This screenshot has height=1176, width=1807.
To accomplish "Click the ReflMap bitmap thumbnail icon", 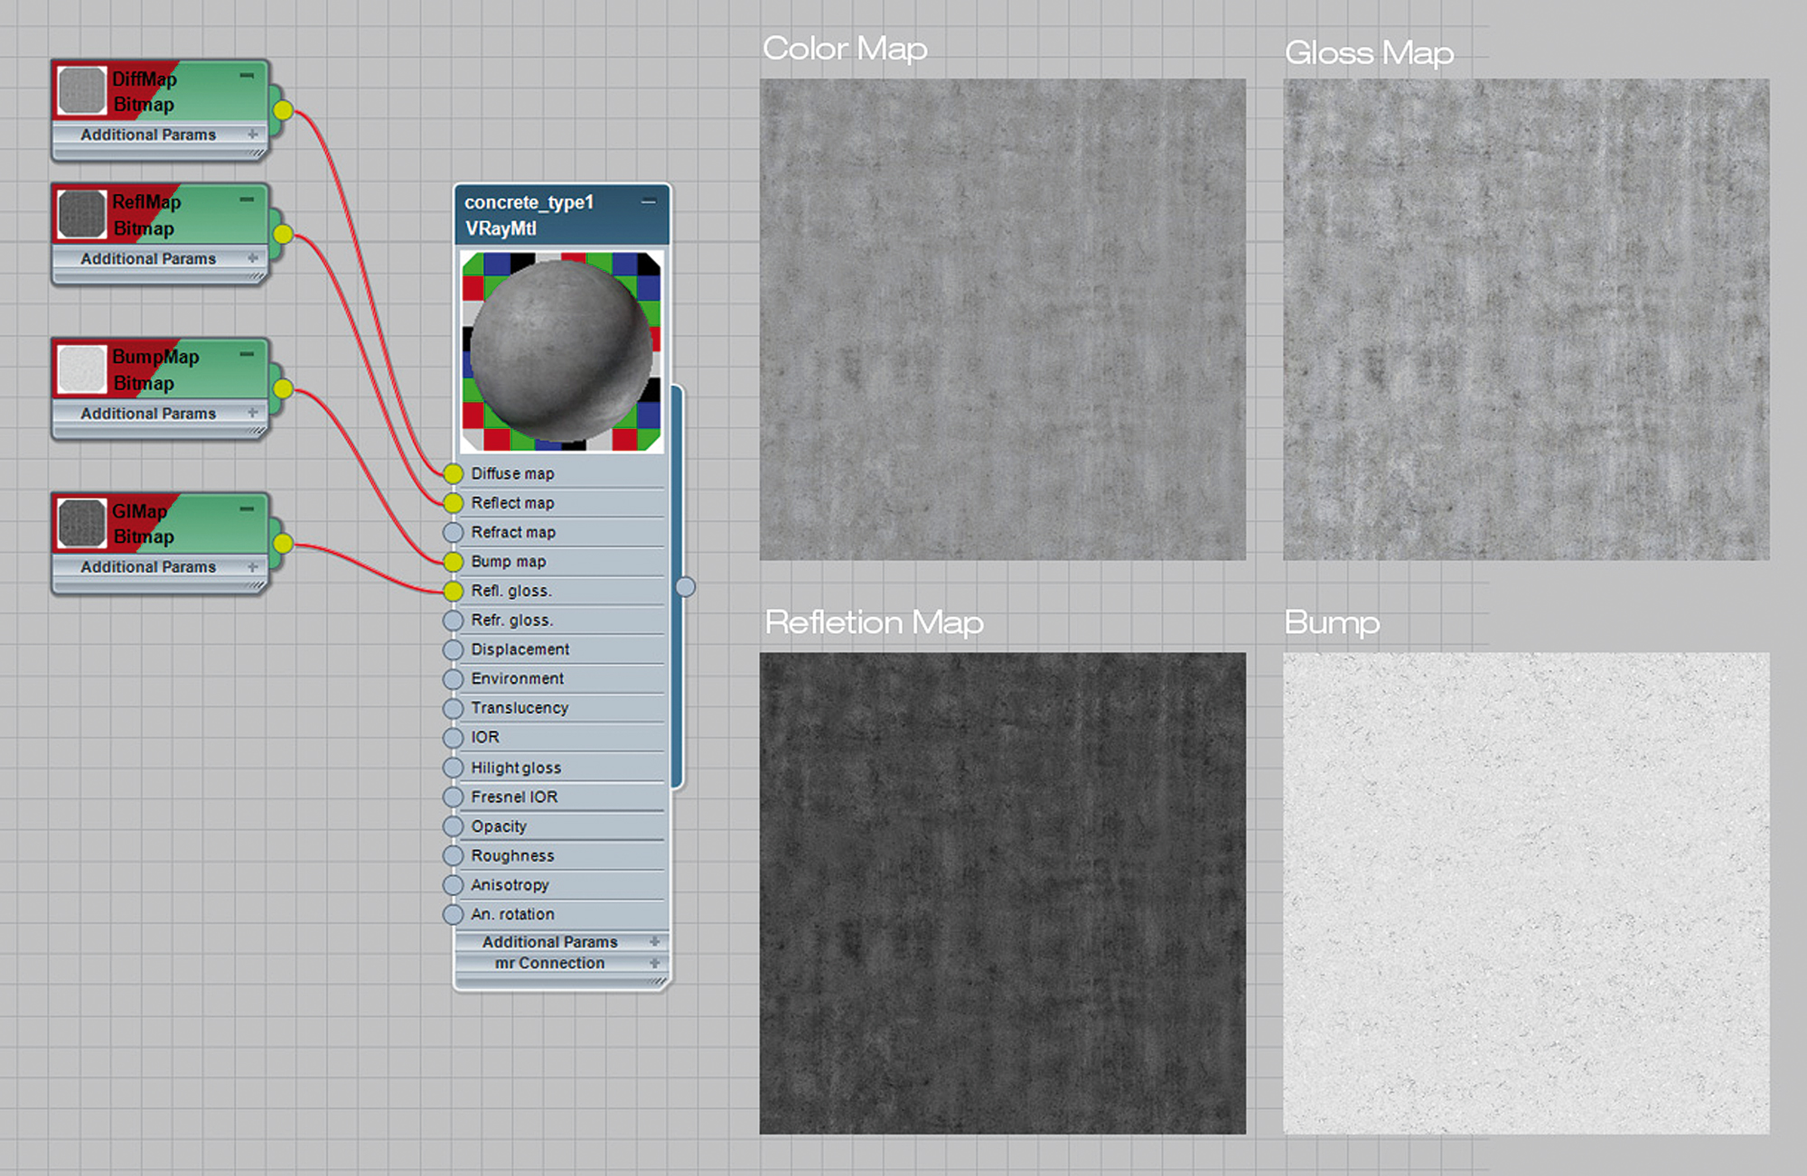I will (x=81, y=215).
